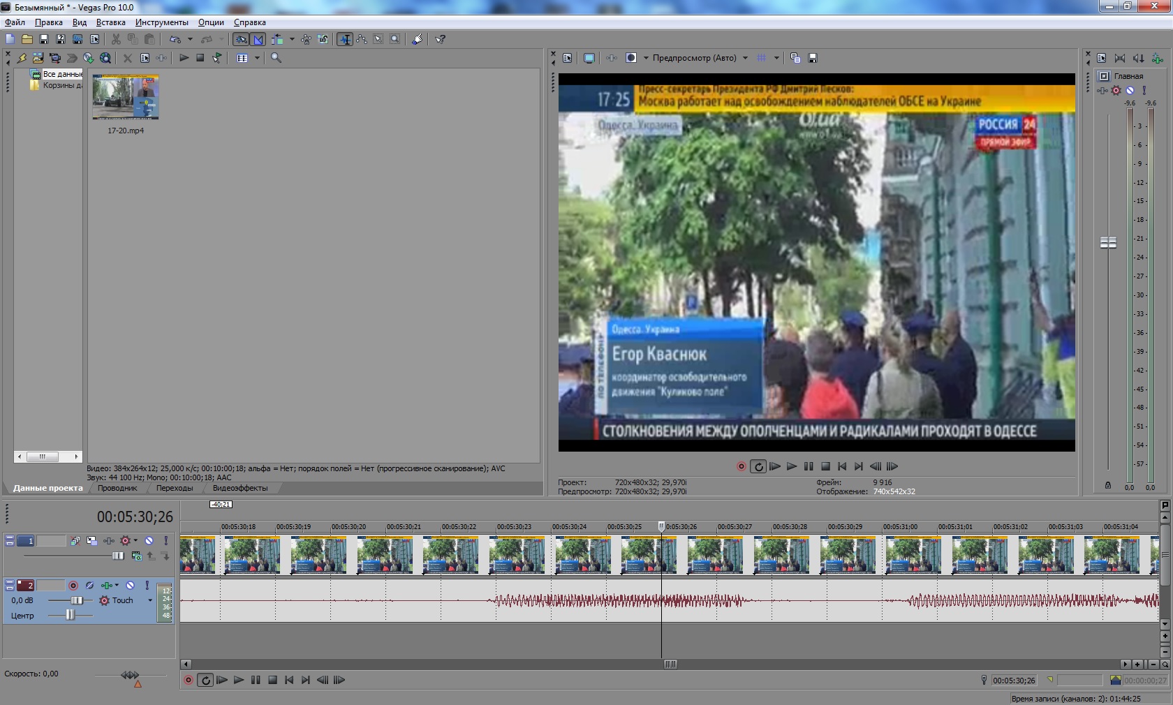Open video track 1 automation settings dropdown
Image resolution: width=1173 pixels, height=705 pixels.
click(x=135, y=541)
